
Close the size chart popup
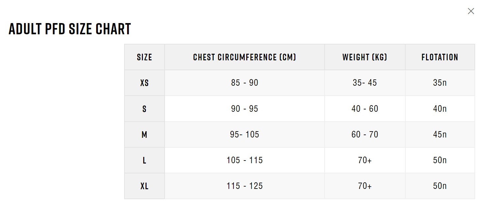coord(471,11)
